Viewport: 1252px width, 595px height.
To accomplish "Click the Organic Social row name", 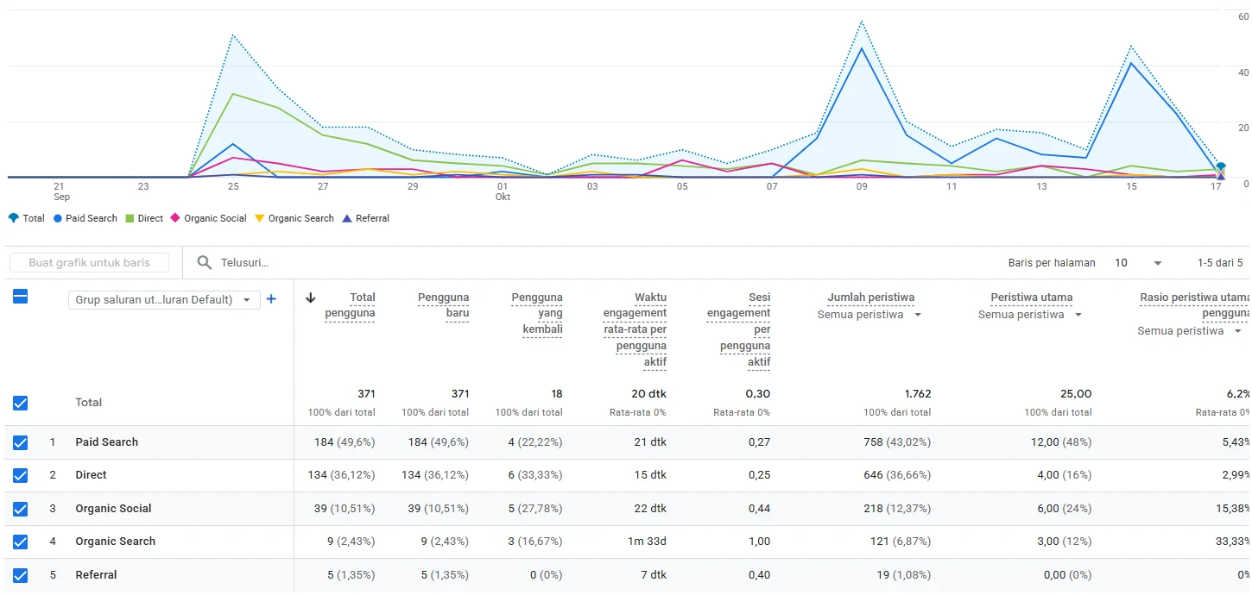I will [x=113, y=509].
